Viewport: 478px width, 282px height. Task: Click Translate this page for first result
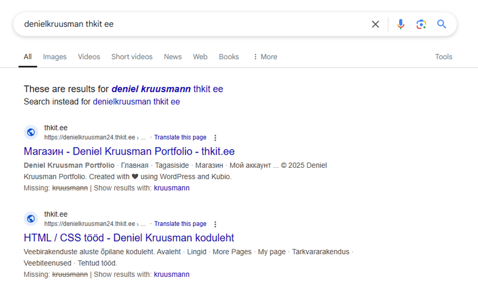pyautogui.click(x=180, y=137)
